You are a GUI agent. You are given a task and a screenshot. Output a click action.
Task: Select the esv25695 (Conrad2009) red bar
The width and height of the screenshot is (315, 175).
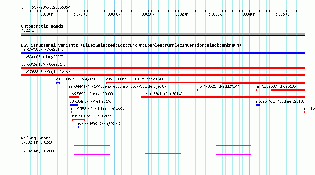[x=74, y=97]
